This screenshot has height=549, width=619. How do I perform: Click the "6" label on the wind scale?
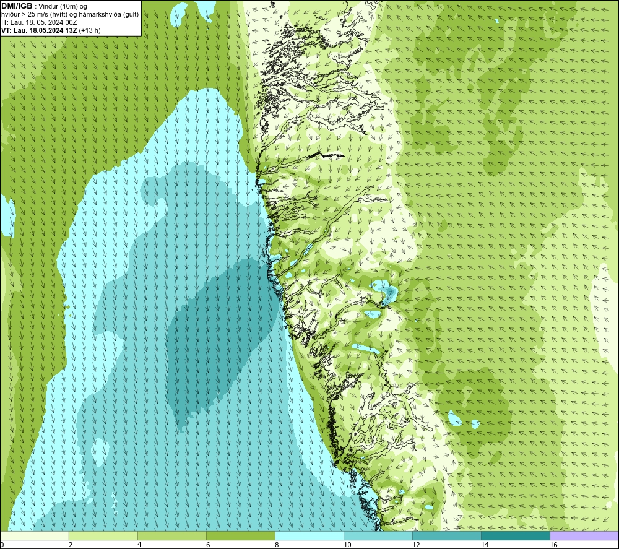tap(208, 545)
